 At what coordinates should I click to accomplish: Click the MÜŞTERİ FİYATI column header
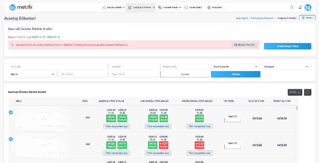pyautogui.click(x=256, y=101)
